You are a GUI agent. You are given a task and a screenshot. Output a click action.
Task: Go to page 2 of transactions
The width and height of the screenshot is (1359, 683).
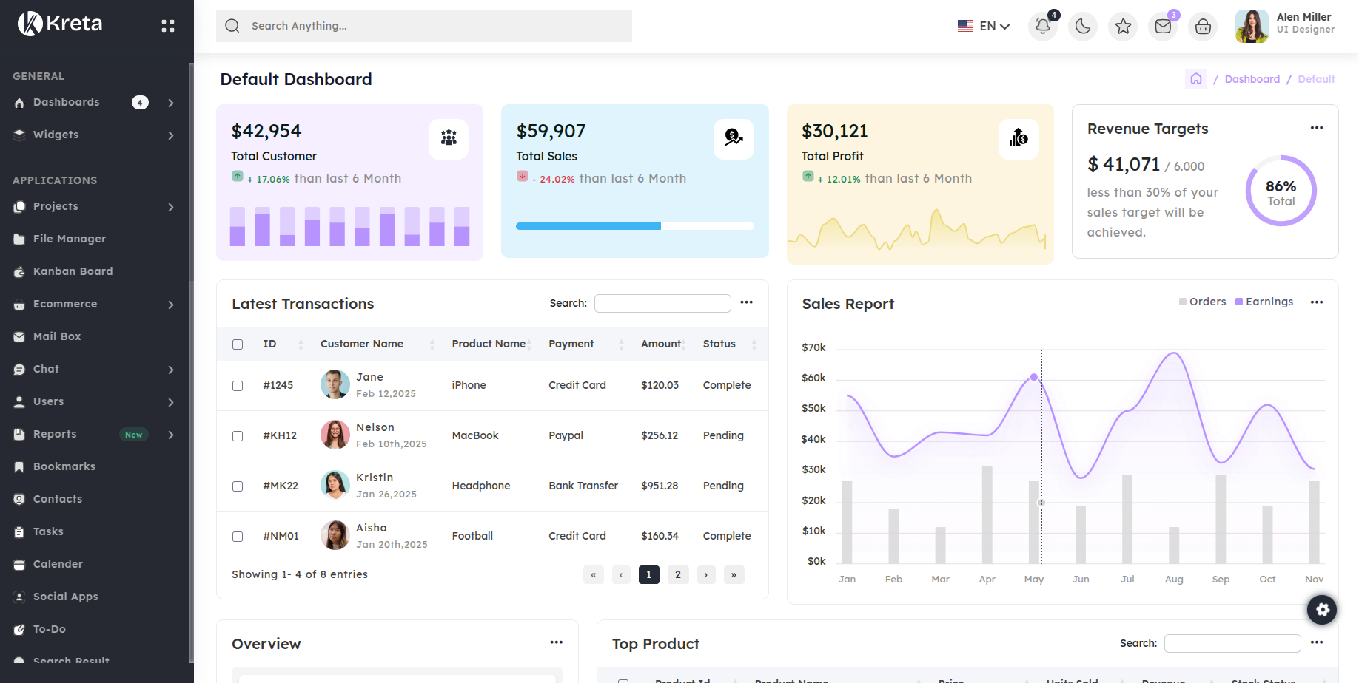click(677, 574)
